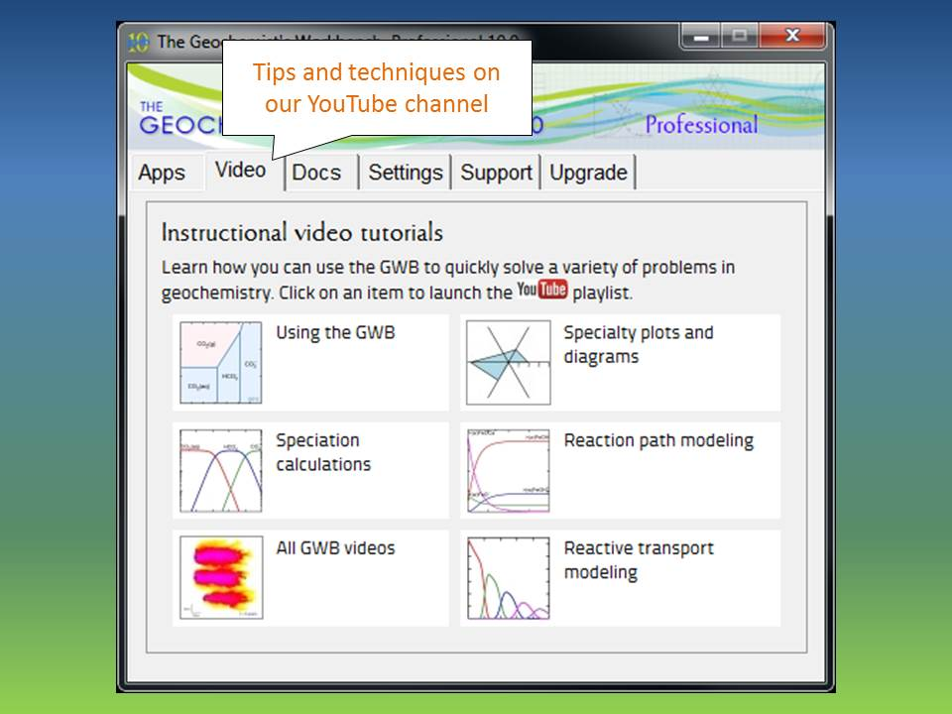Maximize the Geochemist's Workbench window
This screenshot has width=952, height=714.
coord(739,36)
